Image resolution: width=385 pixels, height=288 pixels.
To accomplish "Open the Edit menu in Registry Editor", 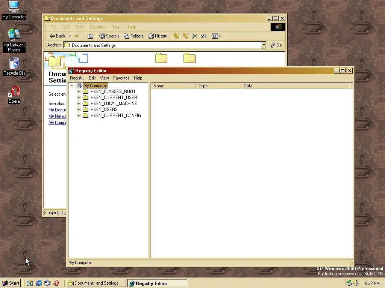I will click(x=92, y=78).
